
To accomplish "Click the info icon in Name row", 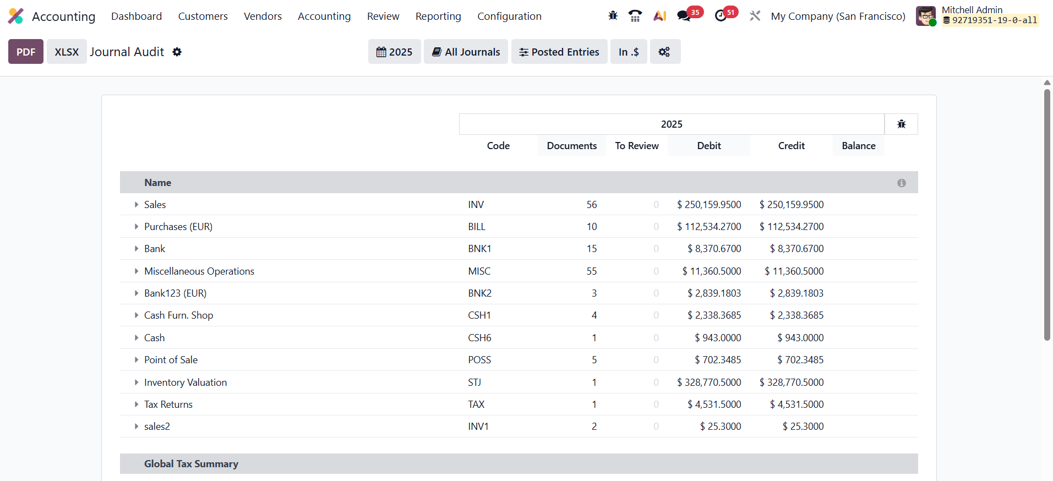I will click(901, 183).
